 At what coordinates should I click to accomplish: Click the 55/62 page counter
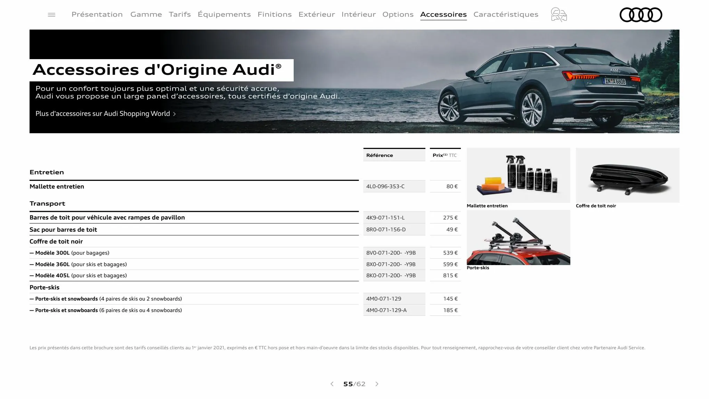(x=354, y=384)
